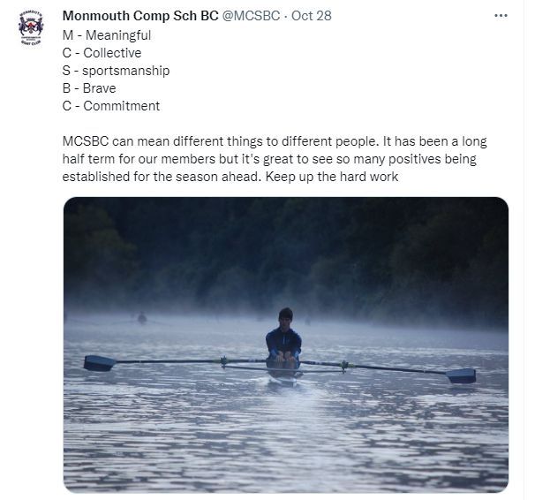Open the misty river rowing photo
This screenshot has width=535, height=500.
click(286, 345)
